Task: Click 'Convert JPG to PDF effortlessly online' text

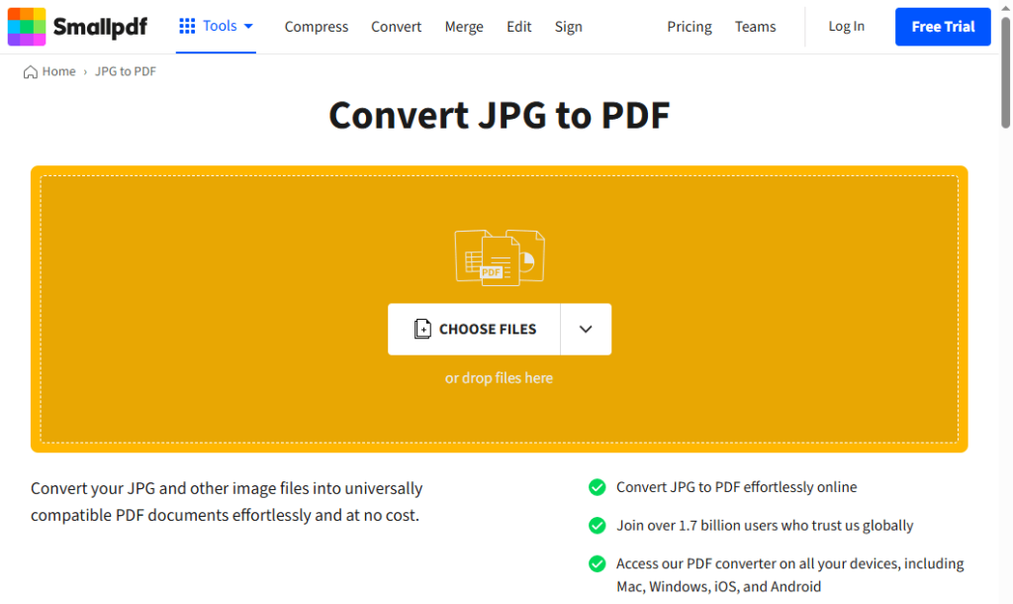Action: [736, 487]
